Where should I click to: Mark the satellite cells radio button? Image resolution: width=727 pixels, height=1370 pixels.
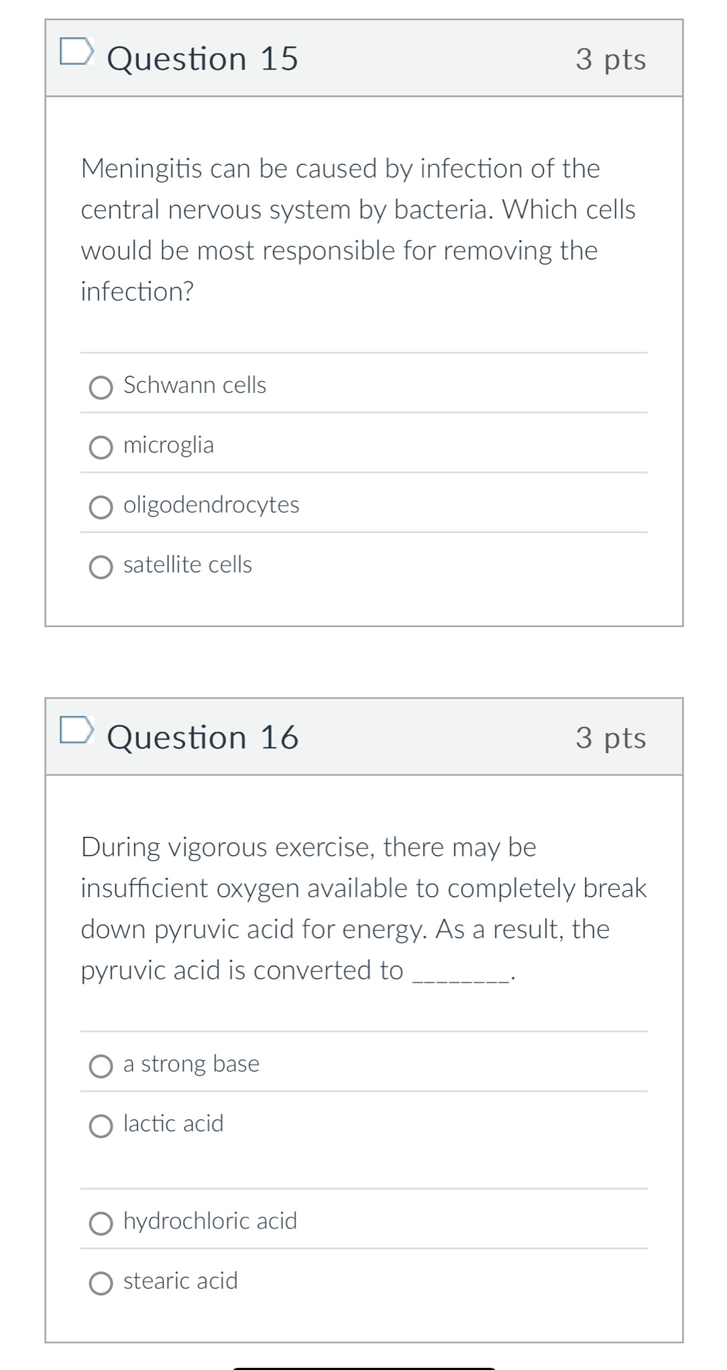pos(101,567)
